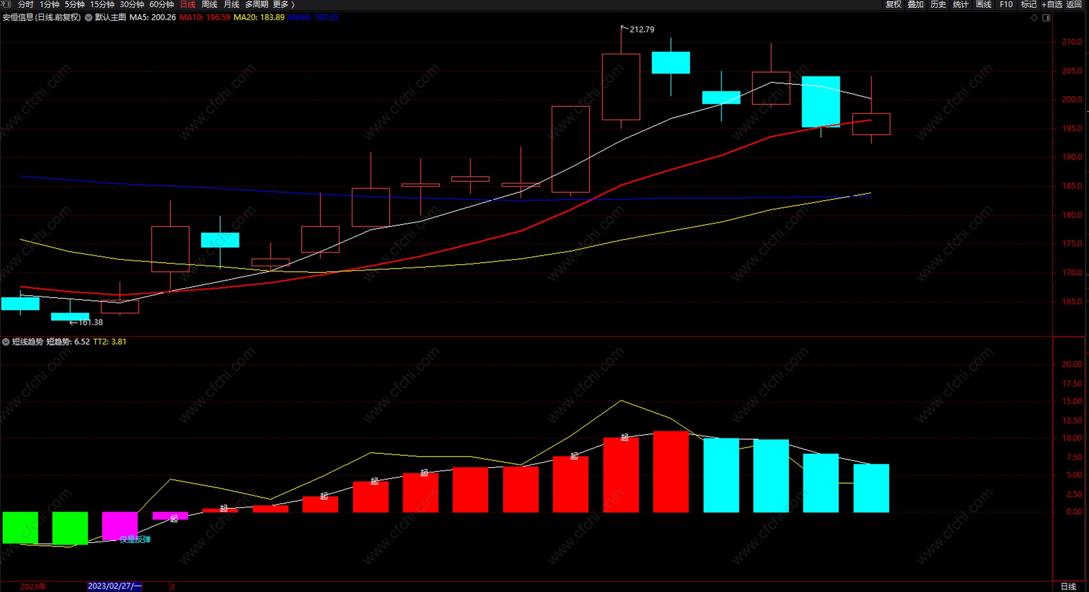
Task: Open the 统计 statistics tool
Action: coord(960,5)
